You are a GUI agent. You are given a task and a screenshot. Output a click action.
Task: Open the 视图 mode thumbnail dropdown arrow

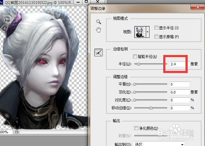click(x=147, y=32)
